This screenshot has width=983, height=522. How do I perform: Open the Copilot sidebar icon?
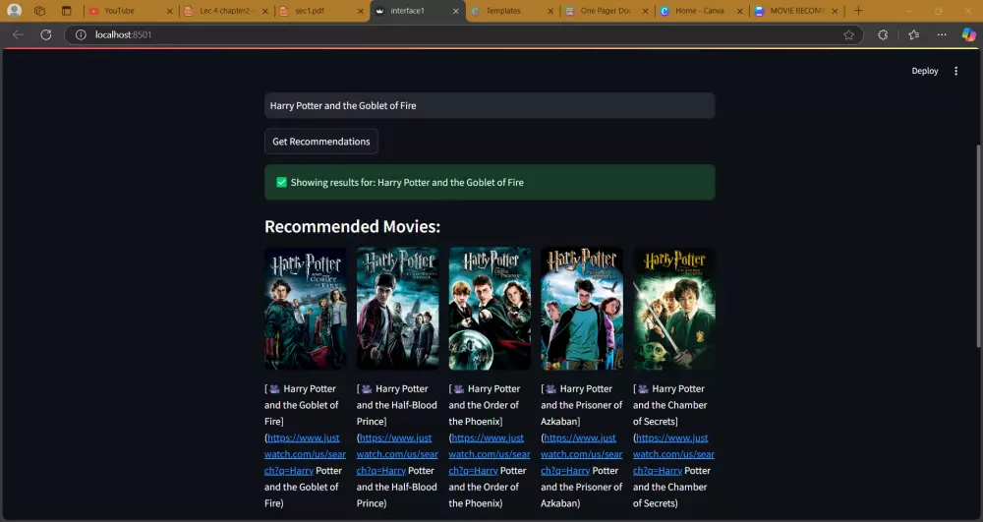click(968, 35)
